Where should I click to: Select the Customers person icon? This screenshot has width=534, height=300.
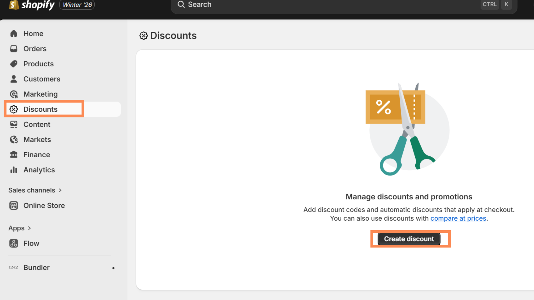[14, 79]
